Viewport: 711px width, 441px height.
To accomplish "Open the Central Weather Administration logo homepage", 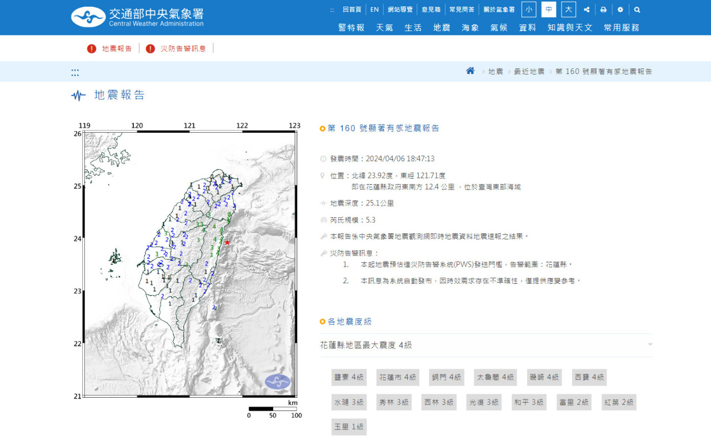I will pyautogui.click(x=137, y=17).
